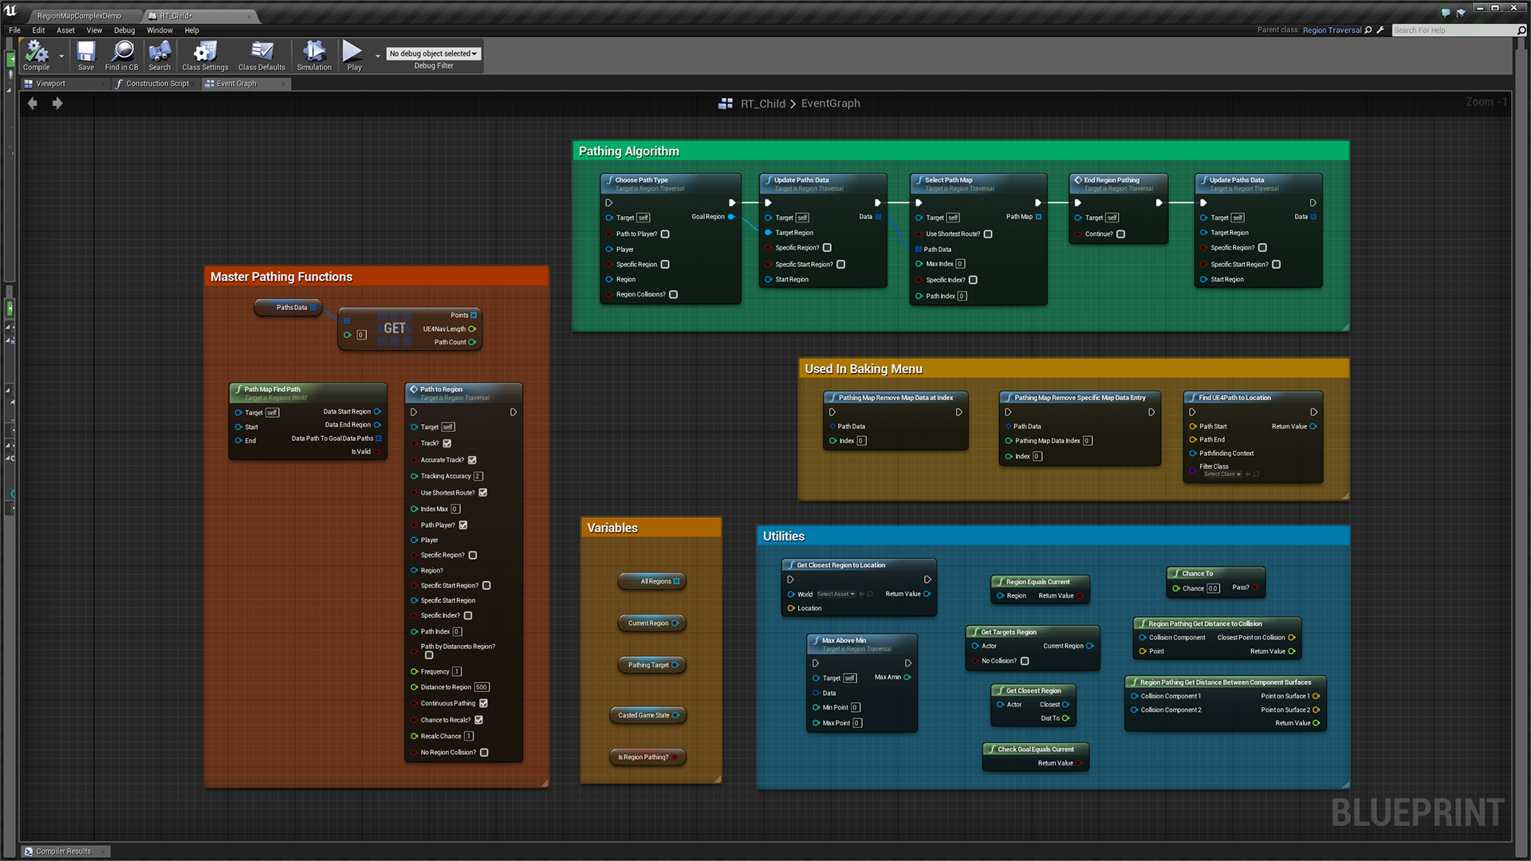Screen dimensions: 1531x861
Task: Uncheck Use Shortest Route? in Path to Region
Action: (483, 493)
